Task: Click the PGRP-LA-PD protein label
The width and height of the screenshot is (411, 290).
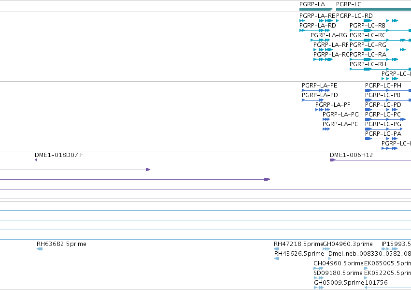Action: 320,95
